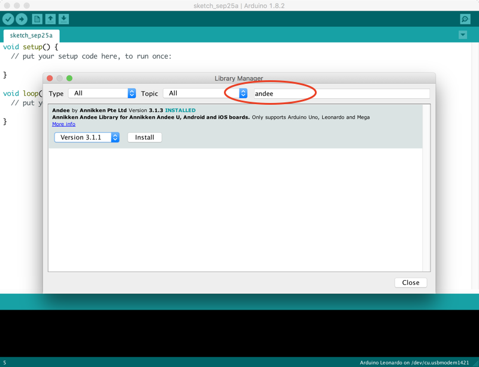479x367 pixels.
Task: Save the sketch with the down-arrow icon
Action: [x=63, y=19]
